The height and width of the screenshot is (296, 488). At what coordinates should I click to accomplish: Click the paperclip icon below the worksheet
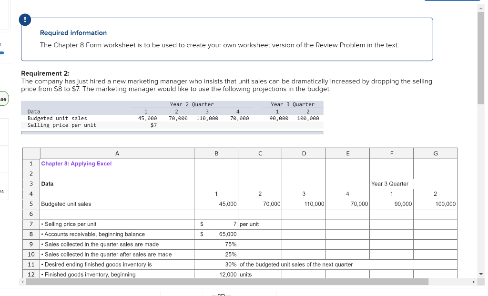tap(221, 295)
